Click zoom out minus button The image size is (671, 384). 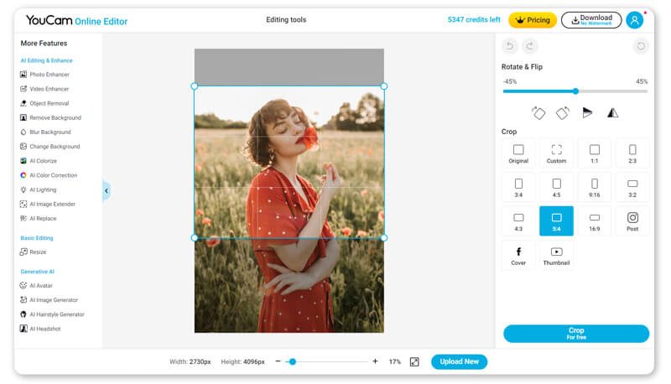(x=278, y=361)
